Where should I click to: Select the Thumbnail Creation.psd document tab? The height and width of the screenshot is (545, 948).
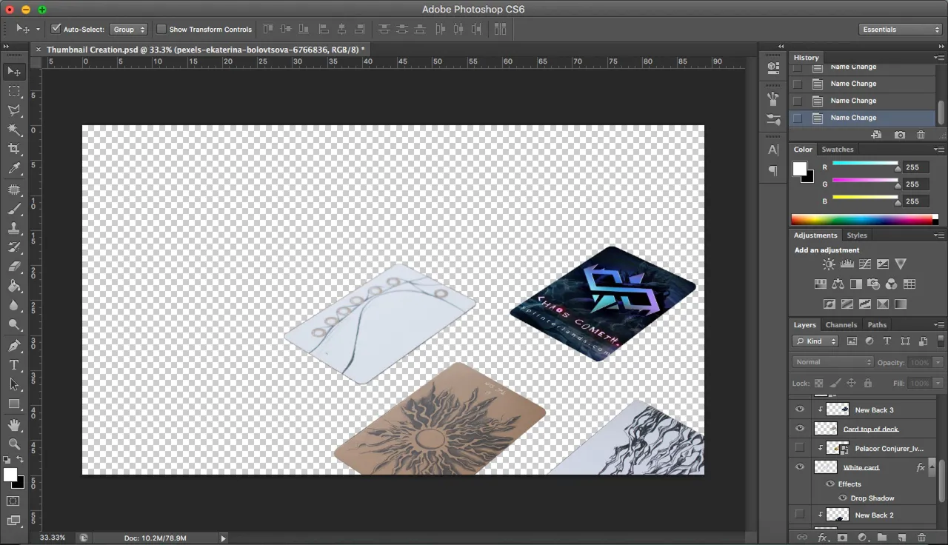[x=204, y=50]
